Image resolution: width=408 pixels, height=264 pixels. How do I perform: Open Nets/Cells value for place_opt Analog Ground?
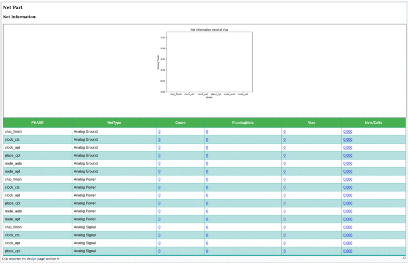tap(347, 156)
